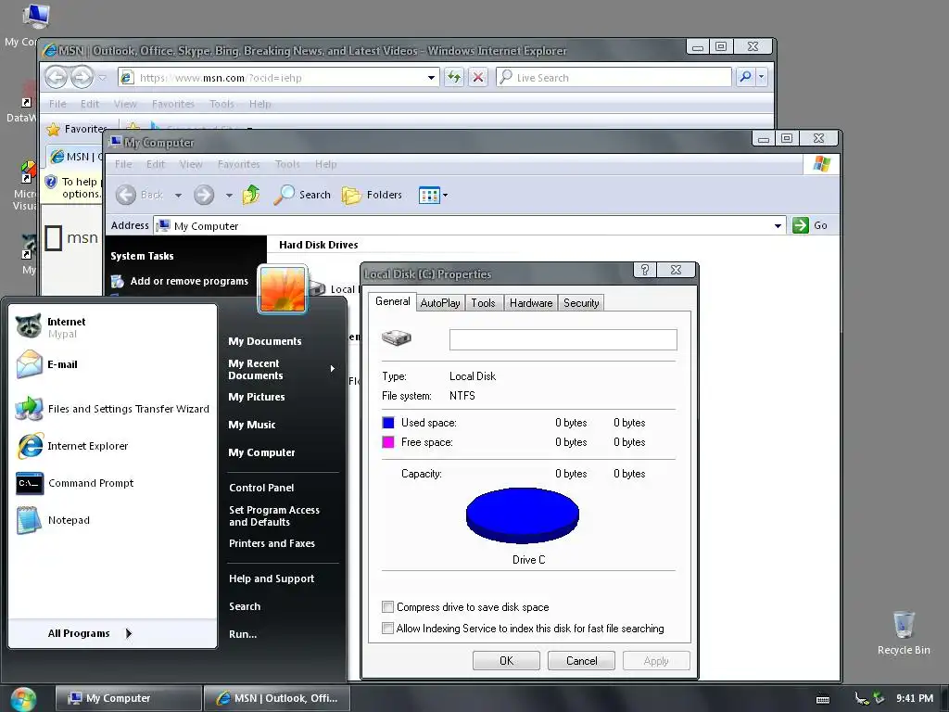
Task: Click Cancel in the Properties dialog
Action: point(581,660)
